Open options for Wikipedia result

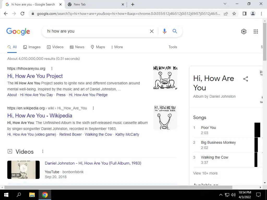pos(93,108)
